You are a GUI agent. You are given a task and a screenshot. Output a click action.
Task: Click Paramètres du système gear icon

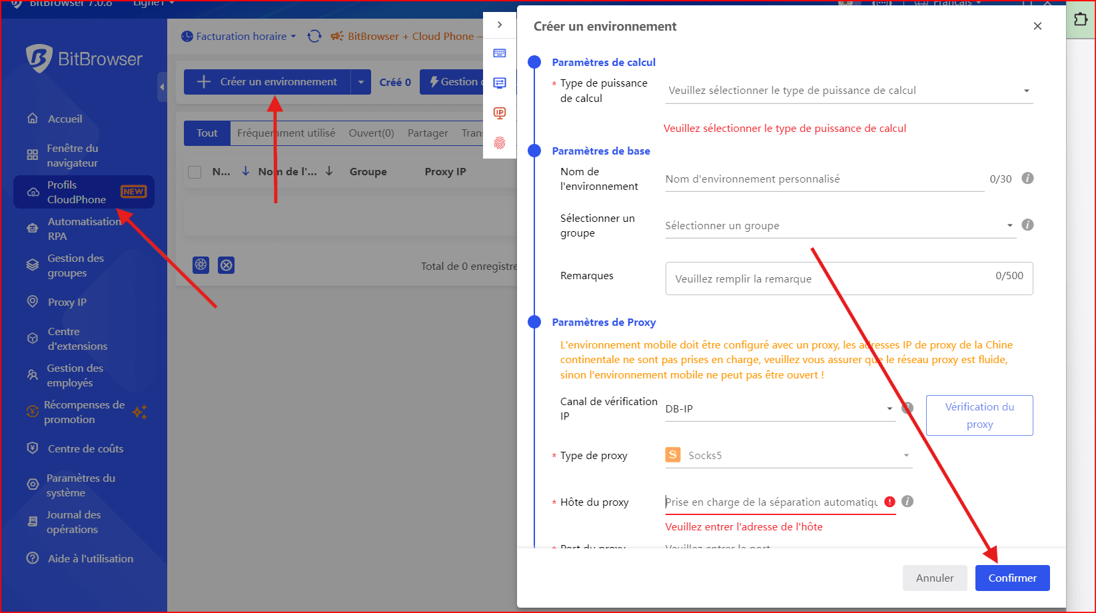32,485
